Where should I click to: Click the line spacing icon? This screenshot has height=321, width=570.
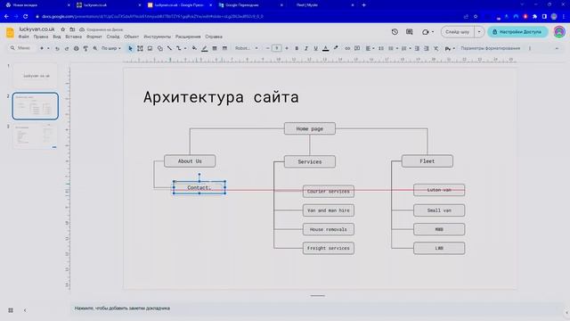click(381, 48)
